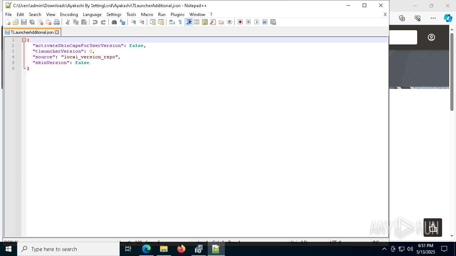This screenshot has height=256, width=456.
Task: Open the Document Map toolbar icon
Action: [x=205, y=22]
